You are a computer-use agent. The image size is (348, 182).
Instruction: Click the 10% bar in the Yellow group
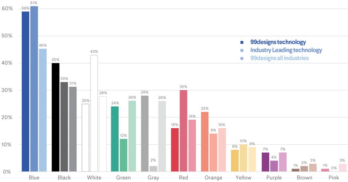(243, 158)
